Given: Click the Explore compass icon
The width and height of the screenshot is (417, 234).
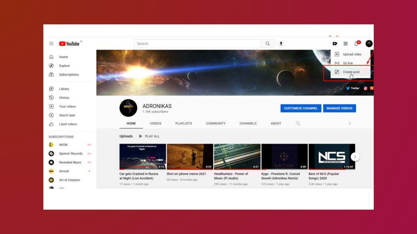Looking at the screenshot, I should click(x=51, y=66).
